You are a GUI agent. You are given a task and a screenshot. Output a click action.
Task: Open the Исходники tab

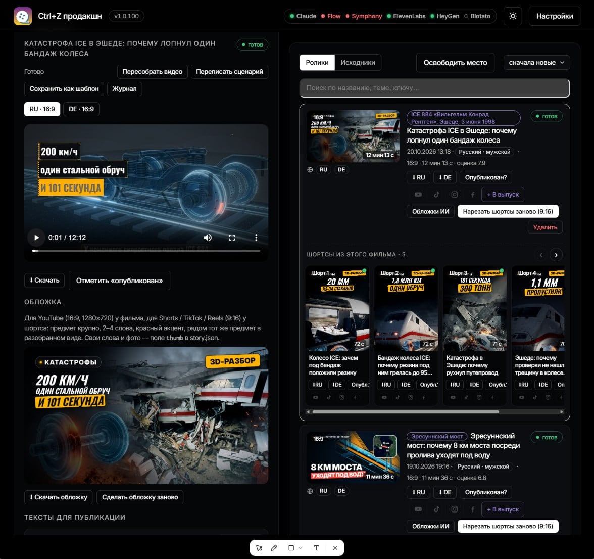[x=358, y=63]
